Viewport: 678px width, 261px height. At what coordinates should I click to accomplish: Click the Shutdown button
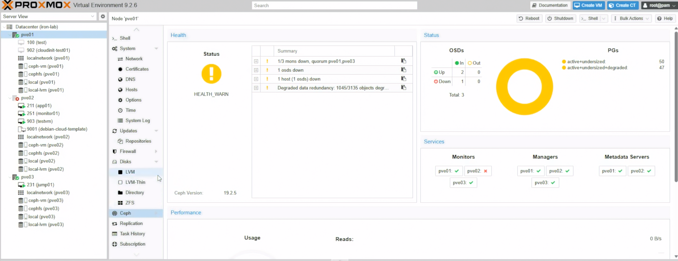(560, 18)
